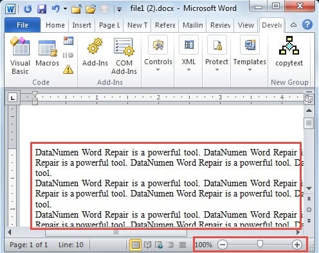Save the document via toolbar
The height and width of the screenshot is (253, 319).
(x=42, y=9)
